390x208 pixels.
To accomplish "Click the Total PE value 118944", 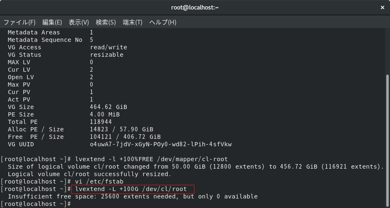I will (x=101, y=122).
